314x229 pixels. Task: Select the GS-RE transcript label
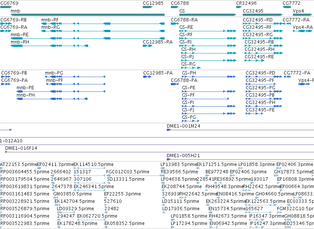[186, 27]
